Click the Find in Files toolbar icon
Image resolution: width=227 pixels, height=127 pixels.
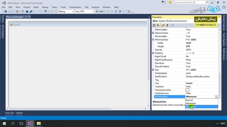(x=129, y=11)
